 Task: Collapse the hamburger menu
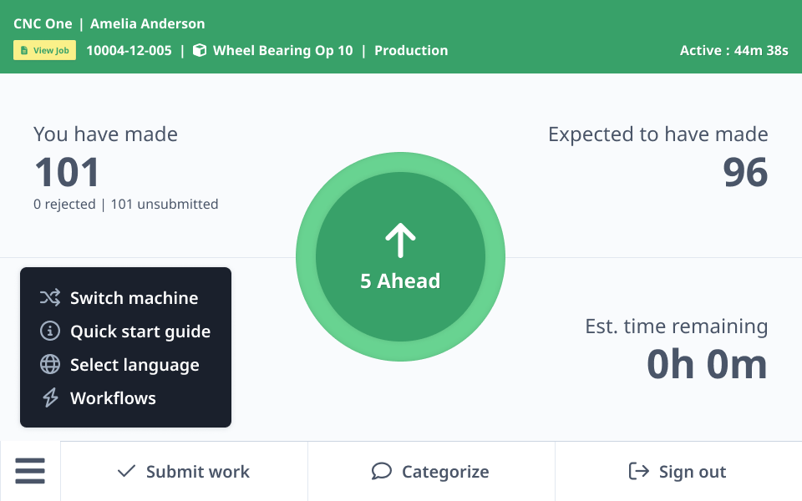pos(30,472)
